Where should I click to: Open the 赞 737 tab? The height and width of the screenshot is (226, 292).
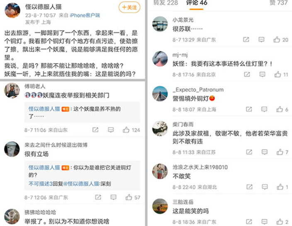pos(278,3)
